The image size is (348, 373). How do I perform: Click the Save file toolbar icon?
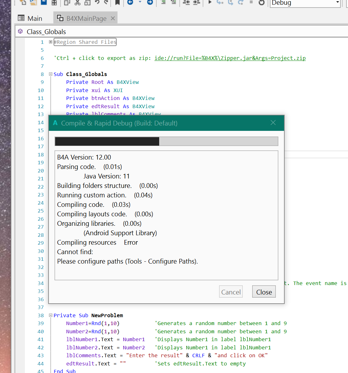(x=44, y=2)
